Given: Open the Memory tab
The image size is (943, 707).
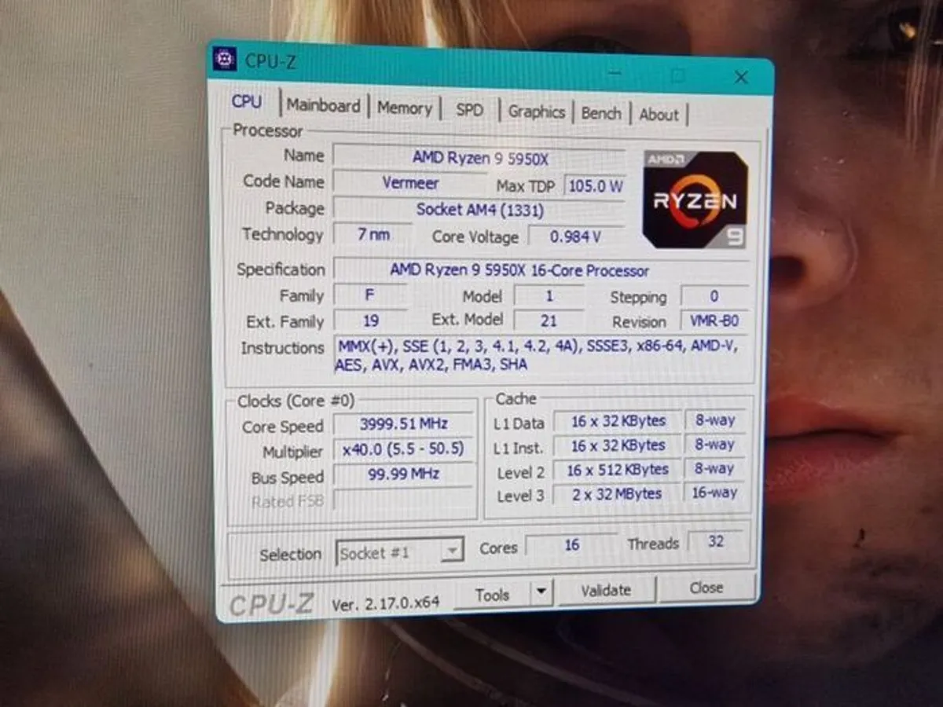Looking at the screenshot, I should pos(405,108).
